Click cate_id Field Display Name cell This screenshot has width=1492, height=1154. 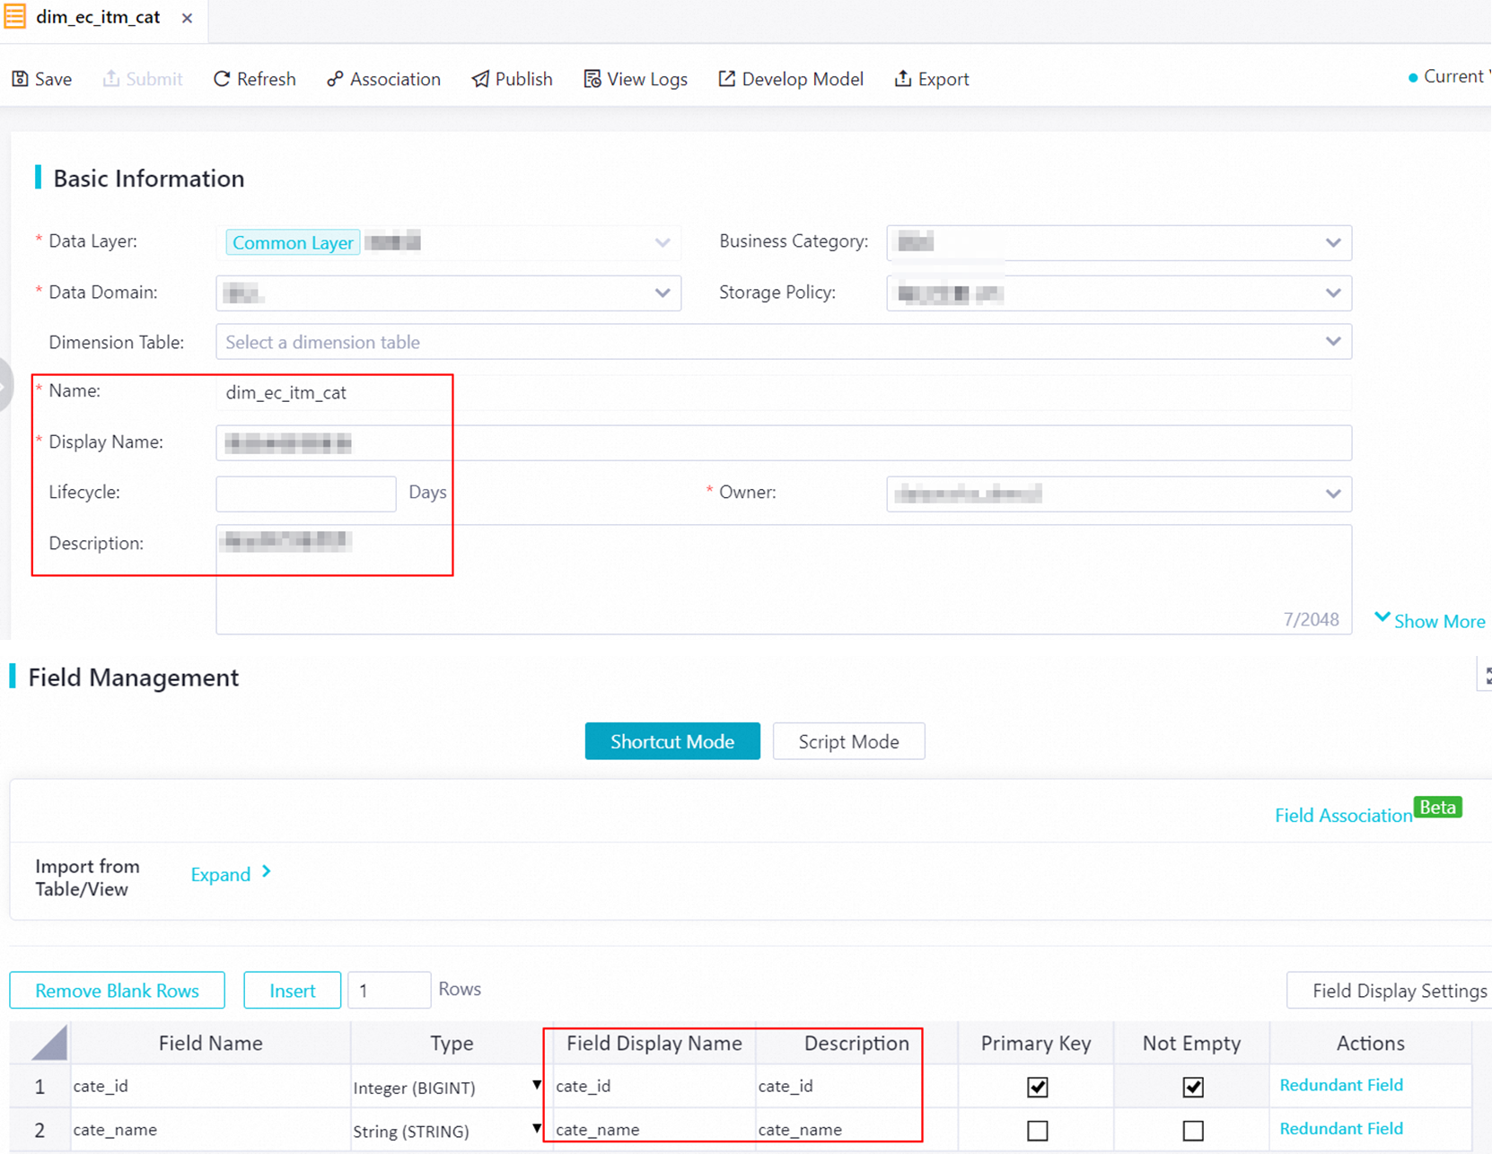[x=654, y=1086]
